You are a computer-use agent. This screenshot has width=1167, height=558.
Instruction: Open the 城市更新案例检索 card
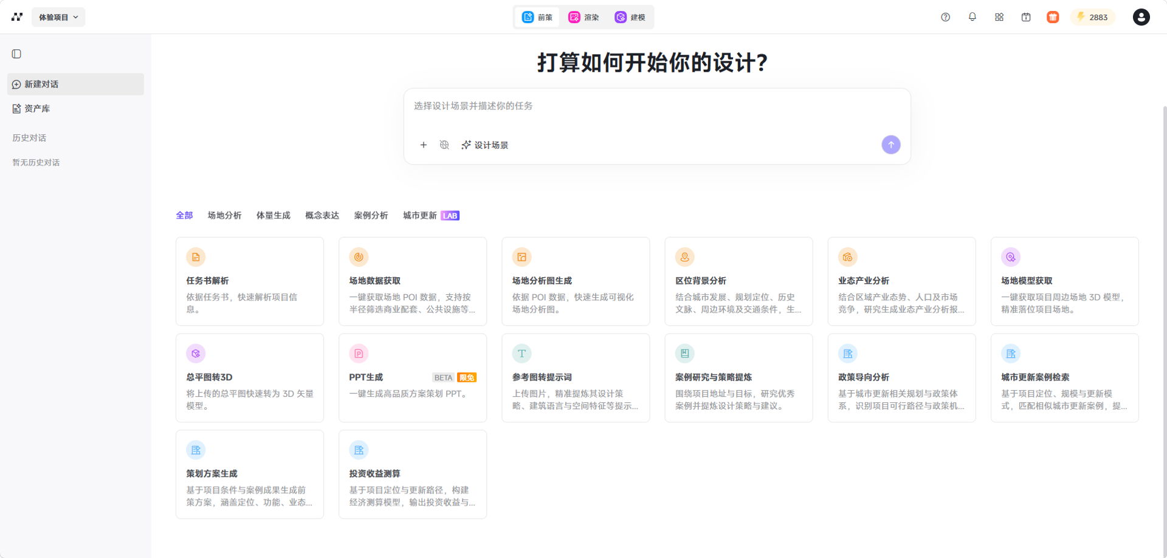[x=1064, y=377]
